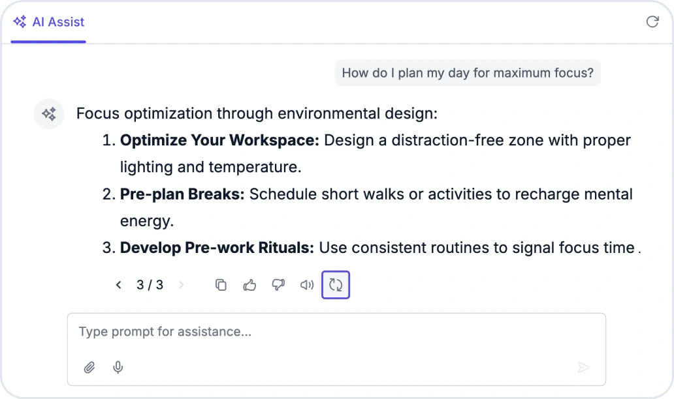Image resolution: width=674 pixels, height=399 pixels.
Task: Click the sparkle icon in AI Assist tab
Action: click(20, 22)
